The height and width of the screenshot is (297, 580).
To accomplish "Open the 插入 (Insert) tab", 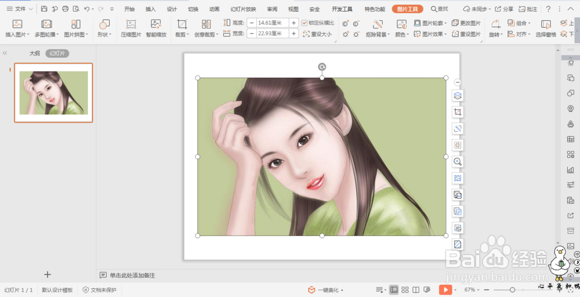I will (151, 9).
